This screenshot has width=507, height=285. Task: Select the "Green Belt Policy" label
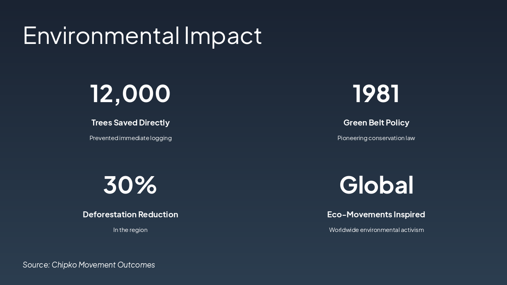click(x=376, y=123)
